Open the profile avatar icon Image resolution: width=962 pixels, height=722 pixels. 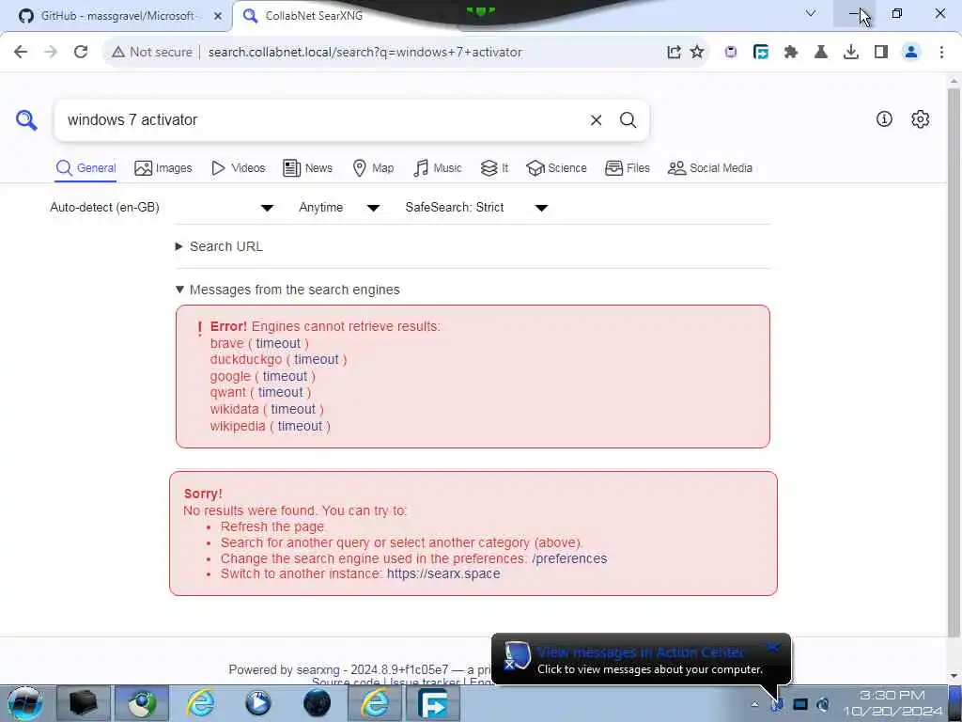click(911, 53)
